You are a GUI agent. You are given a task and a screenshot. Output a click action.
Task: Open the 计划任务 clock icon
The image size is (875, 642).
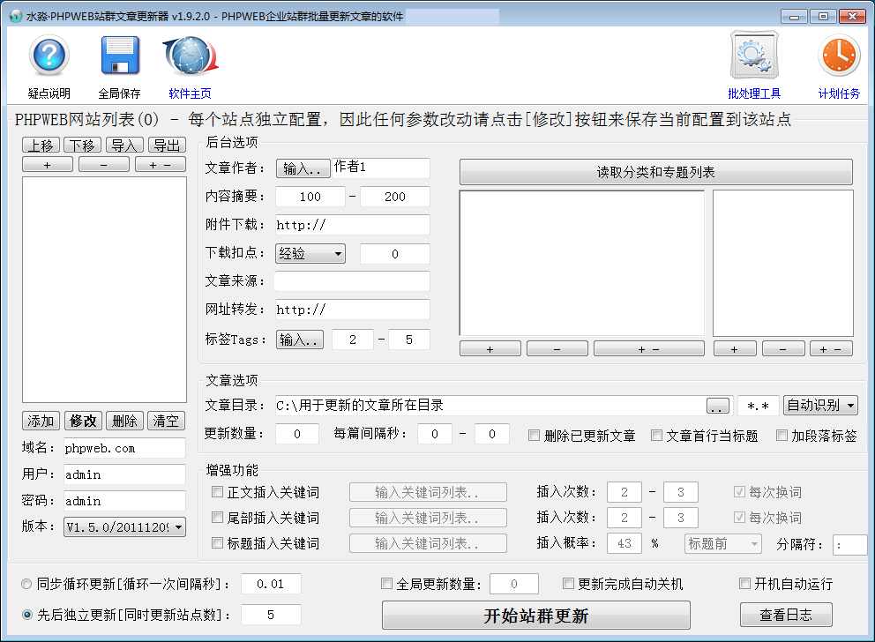point(839,56)
